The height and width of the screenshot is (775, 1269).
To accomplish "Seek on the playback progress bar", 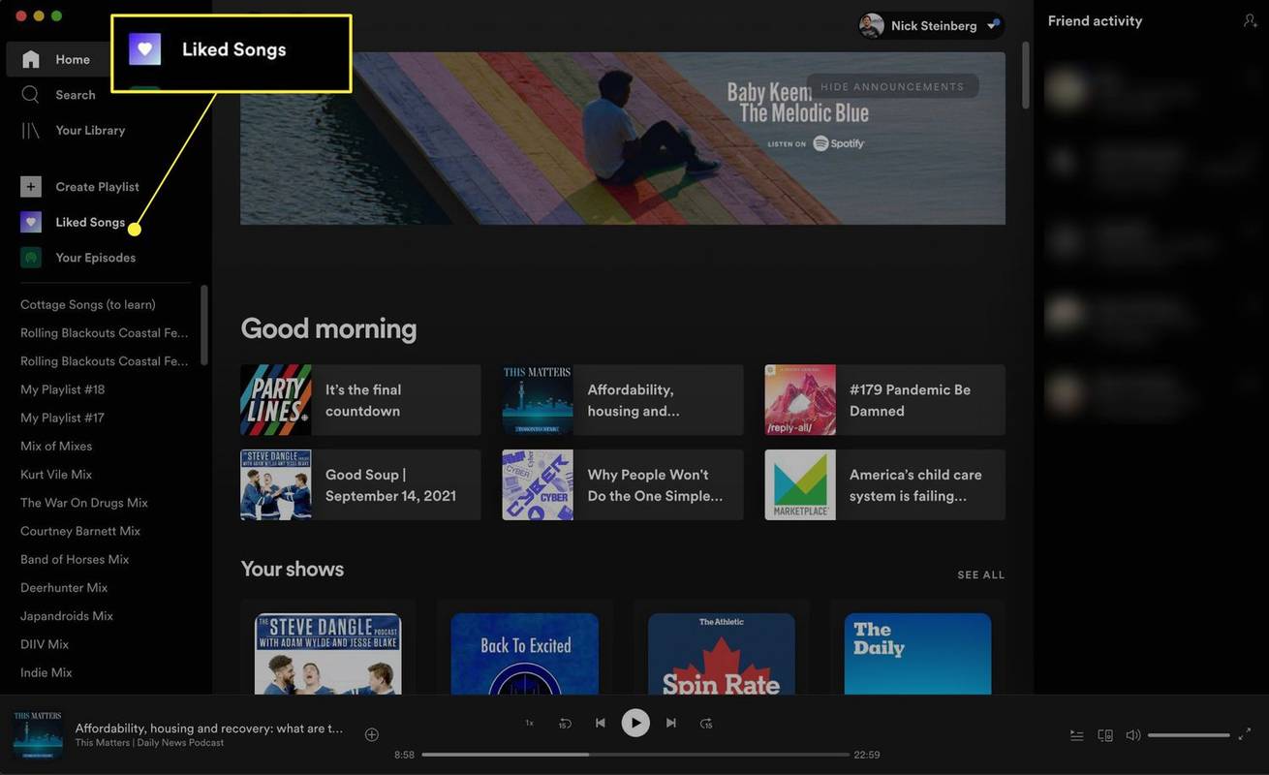I will pos(635,755).
